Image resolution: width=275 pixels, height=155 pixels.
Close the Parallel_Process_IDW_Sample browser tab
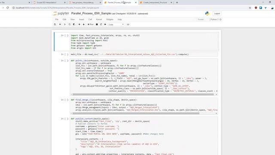point(136,3)
